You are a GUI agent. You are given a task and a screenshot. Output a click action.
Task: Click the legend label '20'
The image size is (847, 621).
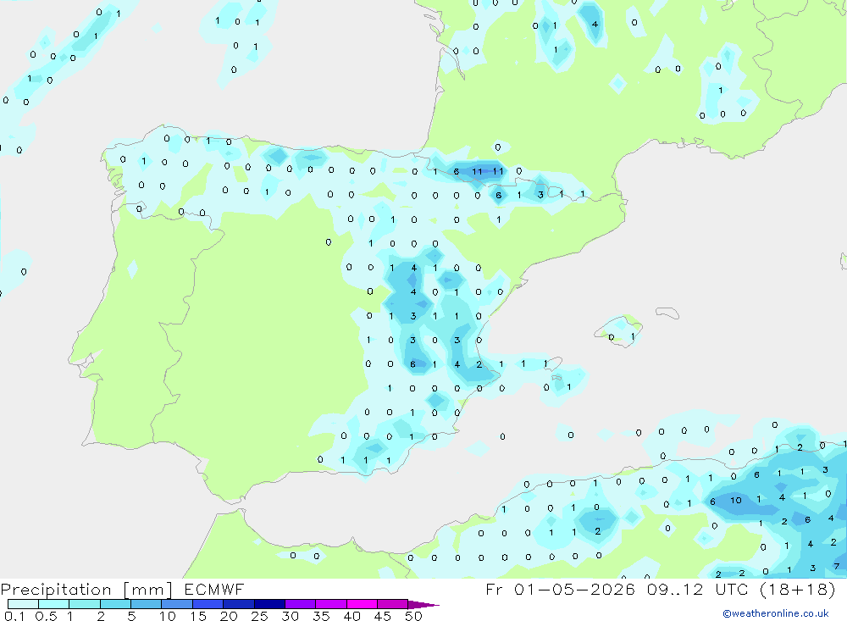click(x=229, y=616)
